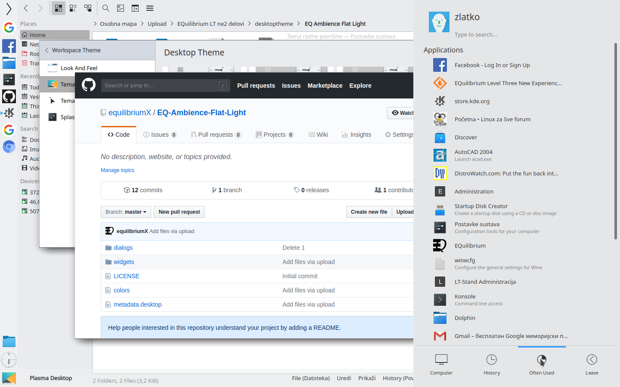
Task: Open metadata.desktop file link
Action: [137, 304]
